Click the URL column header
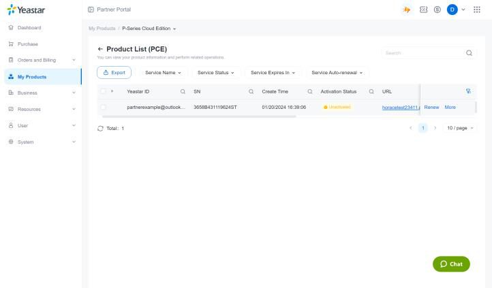This screenshot has height=288, width=492. pyautogui.click(x=387, y=91)
